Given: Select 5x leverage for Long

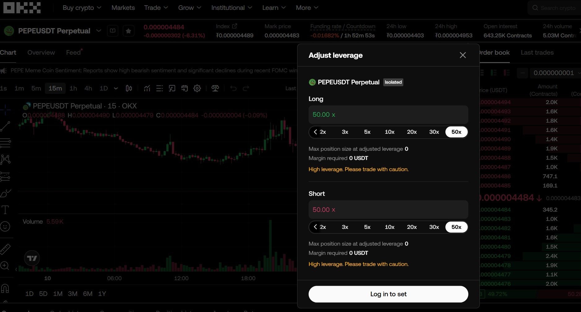Looking at the screenshot, I should click(x=367, y=132).
